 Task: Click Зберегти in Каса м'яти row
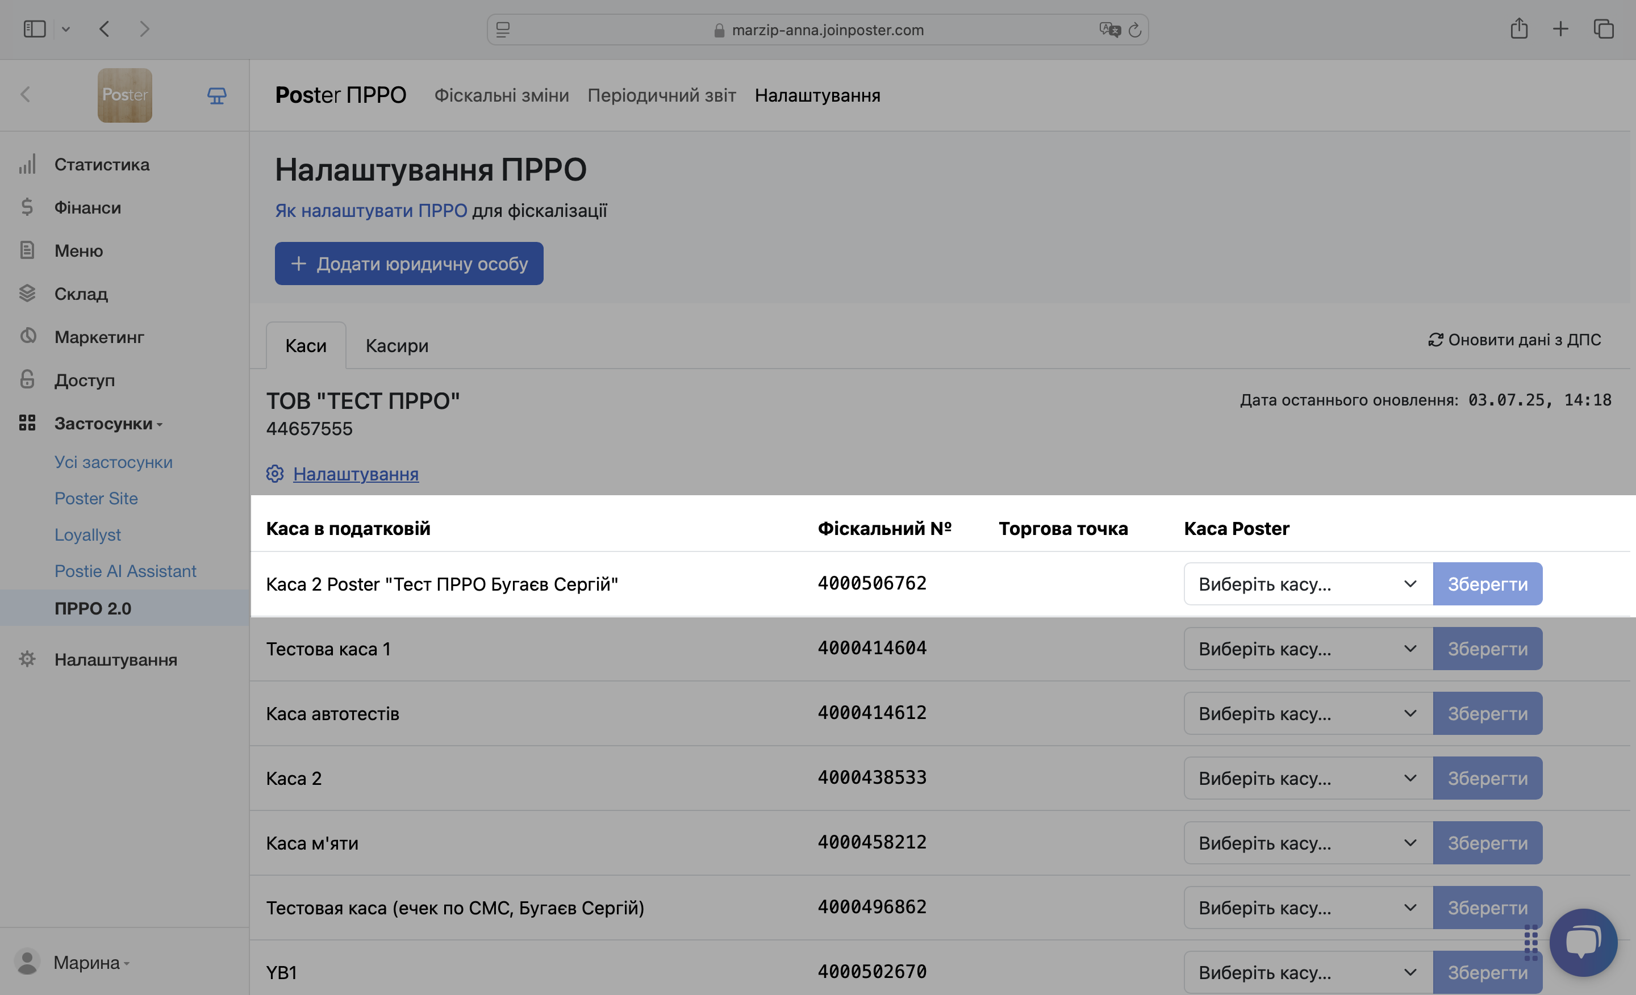point(1487,842)
